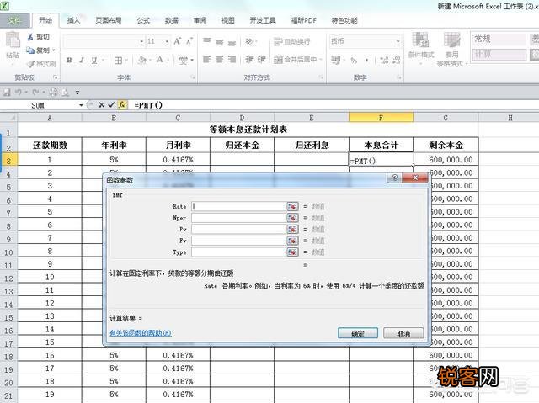
Task: Click the formula bar Enter checkmark icon
Action: point(111,105)
